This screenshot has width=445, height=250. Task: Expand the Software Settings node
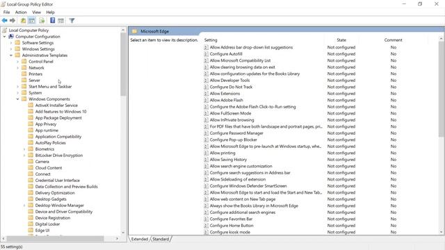[x=11, y=43]
